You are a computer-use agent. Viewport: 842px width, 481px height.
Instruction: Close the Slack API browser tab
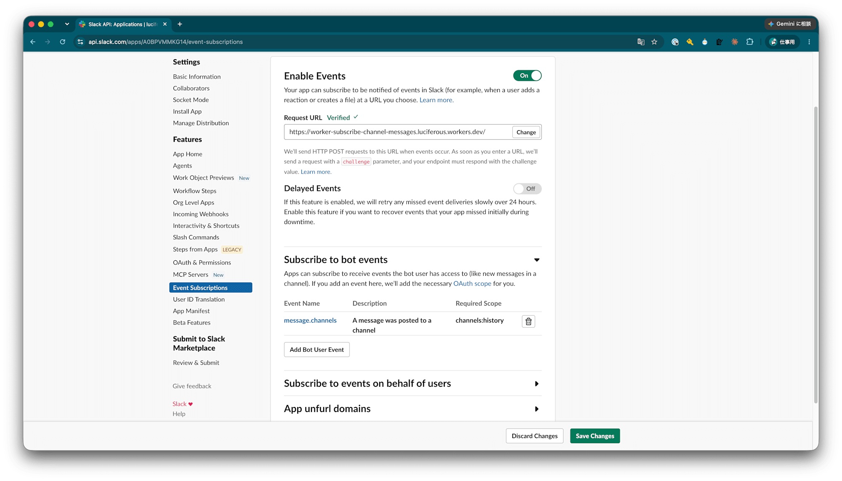tap(165, 24)
